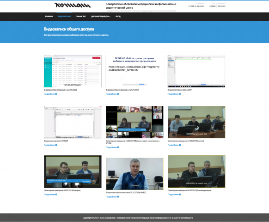Click Подробнее under the 27.08.2018 video

pyautogui.click(x=50, y=94)
